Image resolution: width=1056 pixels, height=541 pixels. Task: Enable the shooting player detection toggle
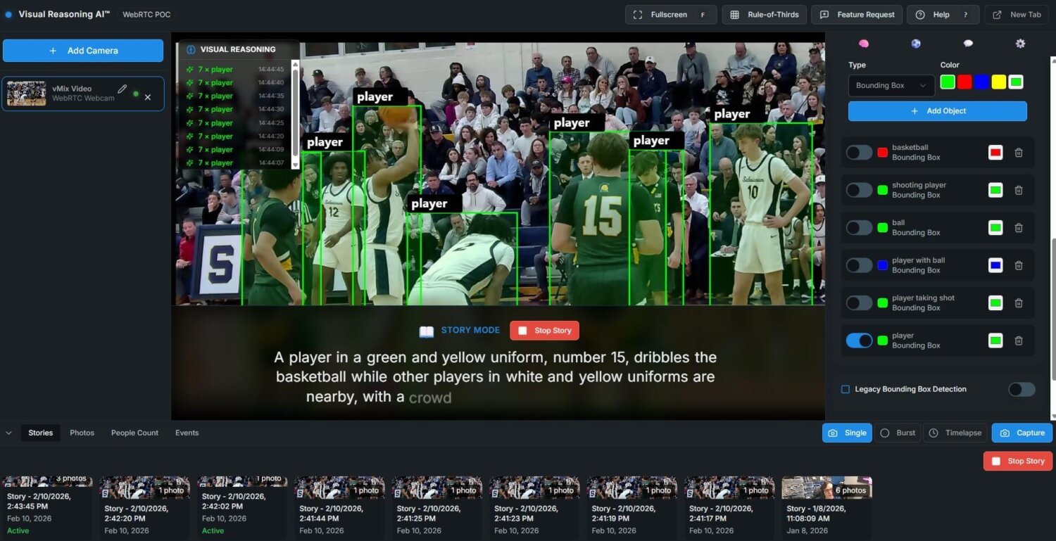pyautogui.click(x=859, y=190)
